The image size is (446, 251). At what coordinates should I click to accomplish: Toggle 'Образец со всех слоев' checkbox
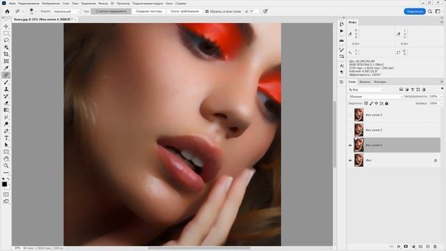(207, 11)
